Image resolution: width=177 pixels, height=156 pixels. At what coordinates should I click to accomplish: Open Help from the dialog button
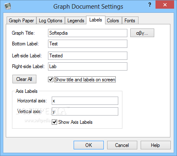[x=155, y=145]
